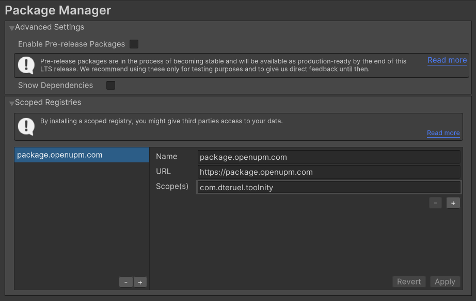Image resolution: width=476 pixels, height=301 pixels.
Task: Click the Show Dependencies label
Action: click(56, 85)
